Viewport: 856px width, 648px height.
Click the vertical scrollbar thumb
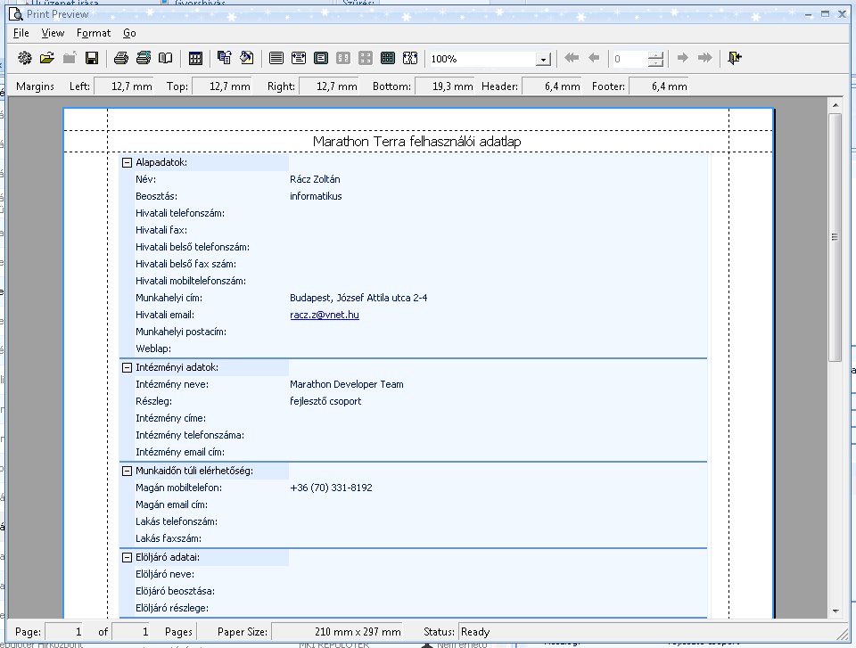pyautogui.click(x=835, y=237)
